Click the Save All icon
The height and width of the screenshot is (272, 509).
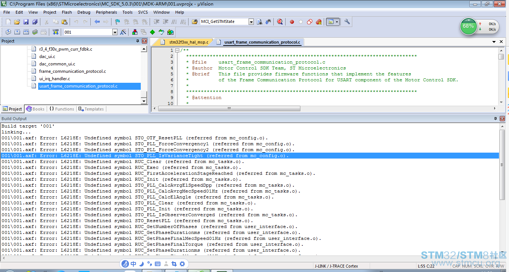point(35,22)
